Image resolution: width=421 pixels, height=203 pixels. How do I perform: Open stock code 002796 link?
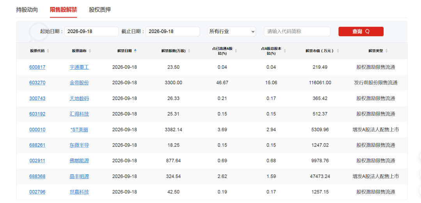[37, 192]
